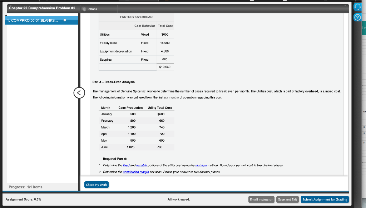Image resolution: width=366 pixels, height=208 pixels.
Task: Click the January row label
Action: (x=107, y=114)
